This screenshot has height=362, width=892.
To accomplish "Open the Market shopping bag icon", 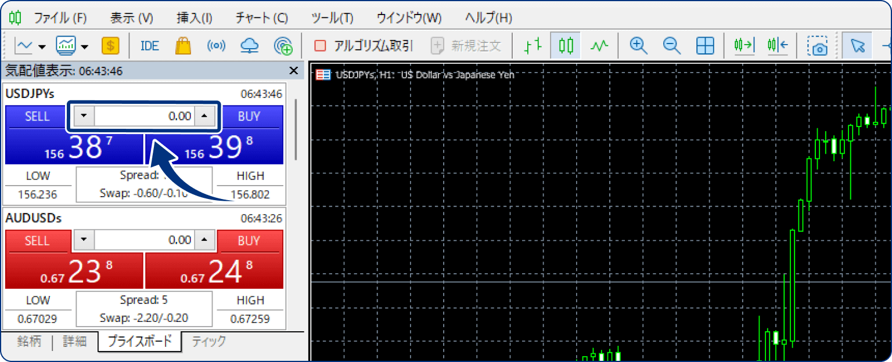I will pyautogui.click(x=183, y=45).
